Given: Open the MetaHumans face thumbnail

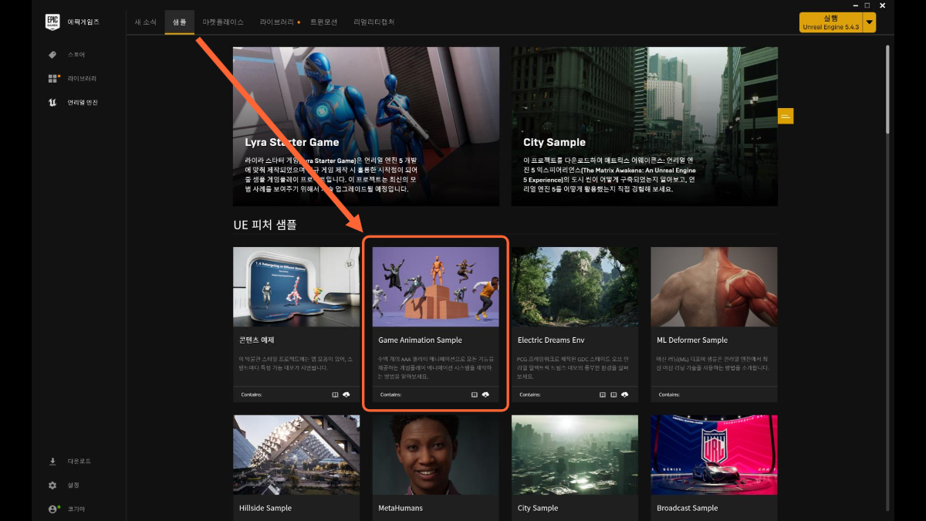Looking at the screenshot, I should click(436, 455).
